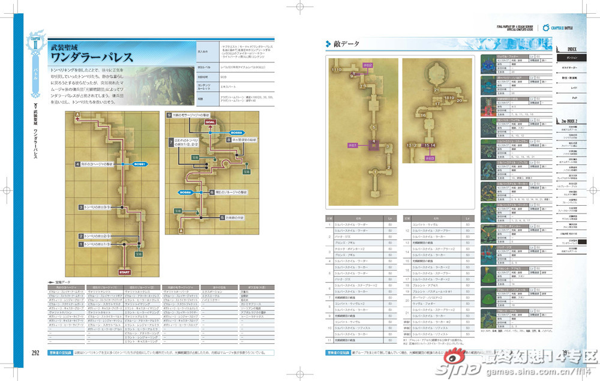Click the page number 292
Viewport: 600px width, 381px height.
(35, 353)
